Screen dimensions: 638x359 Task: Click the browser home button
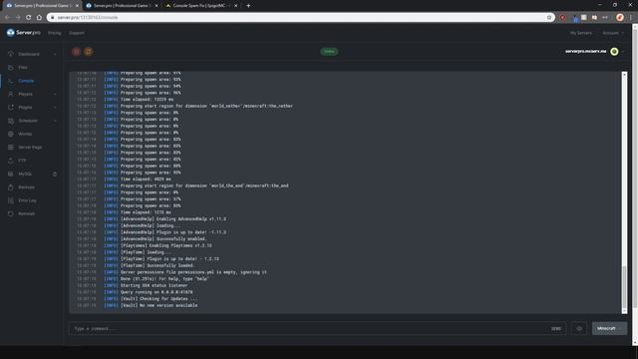coord(39,18)
